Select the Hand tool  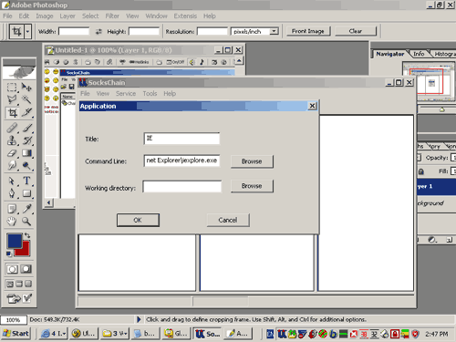point(12,222)
